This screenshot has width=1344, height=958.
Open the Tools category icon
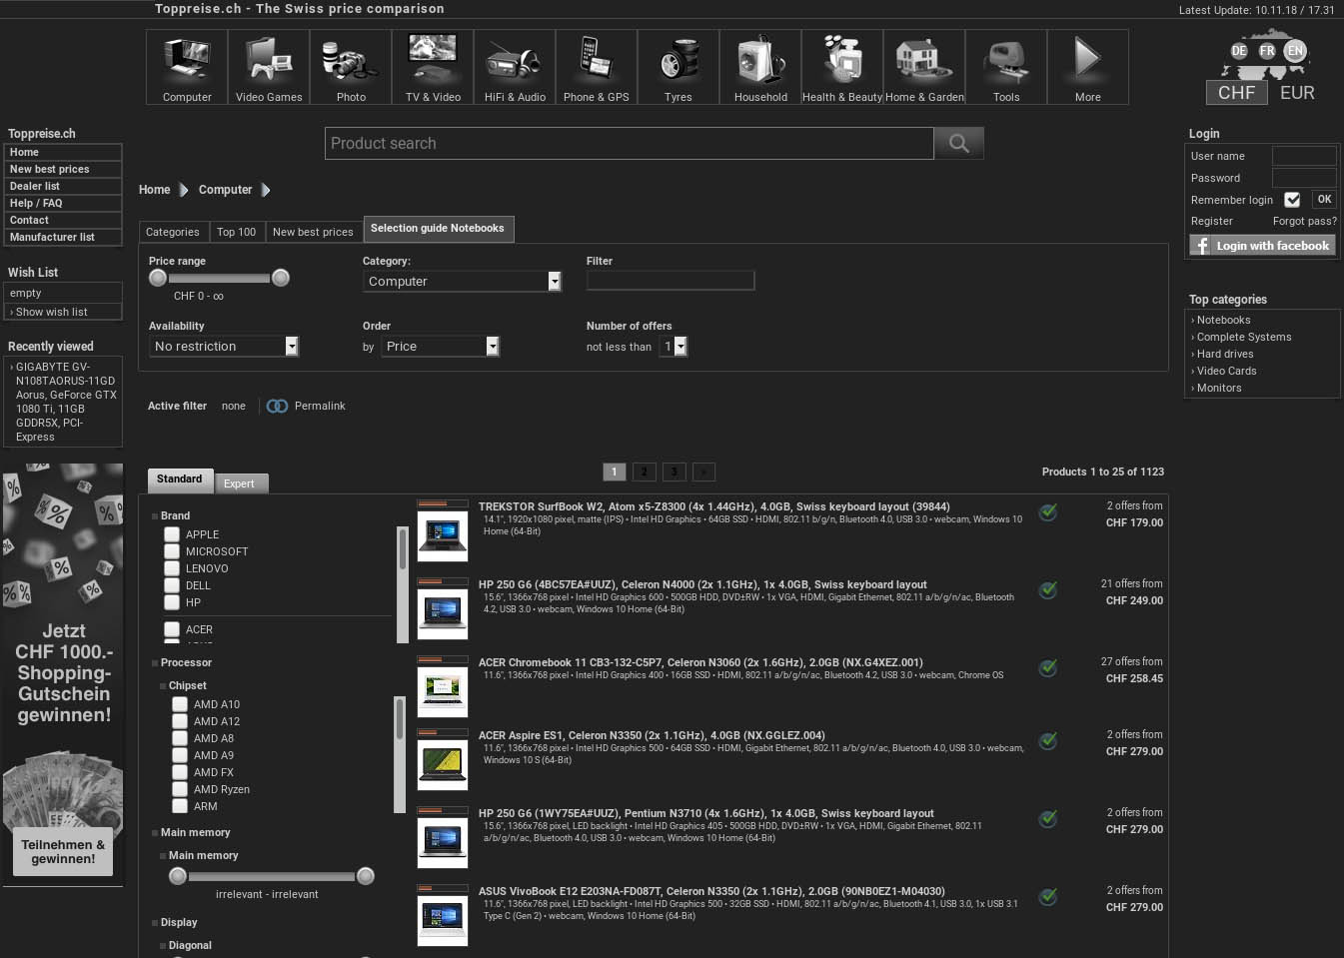(x=1006, y=67)
